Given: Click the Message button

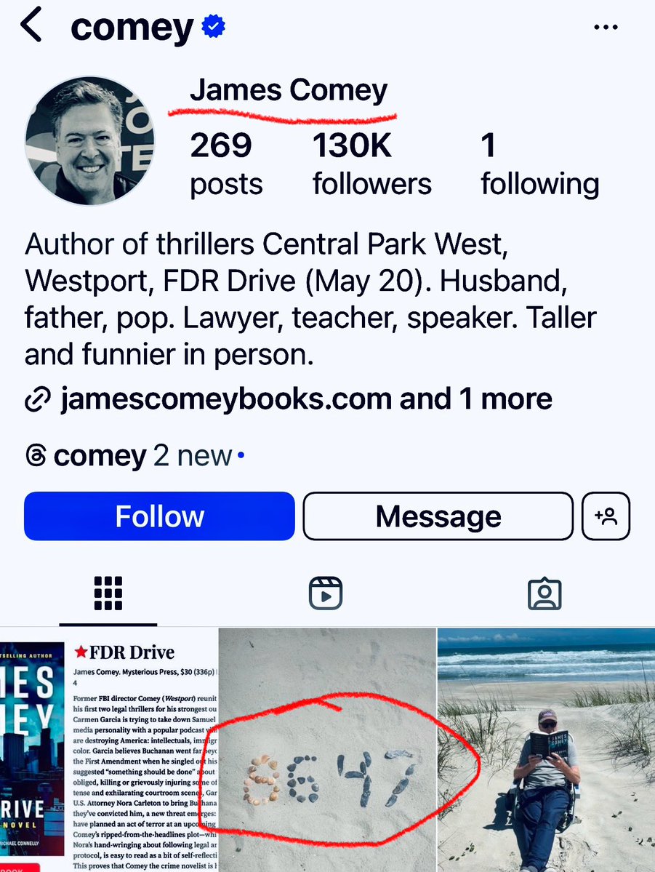Looking at the screenshot, I should click(x=438, y=516).
